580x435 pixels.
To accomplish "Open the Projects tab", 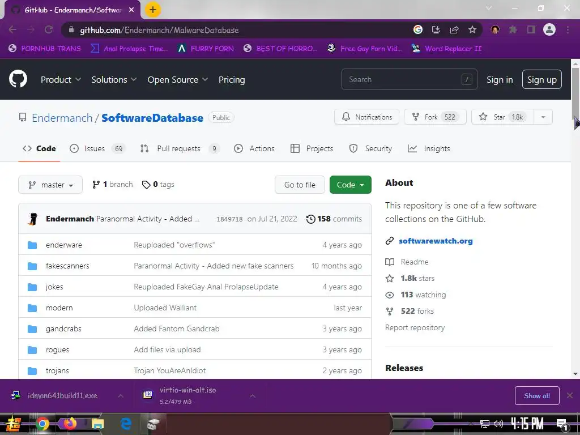I will pos(312,148).
